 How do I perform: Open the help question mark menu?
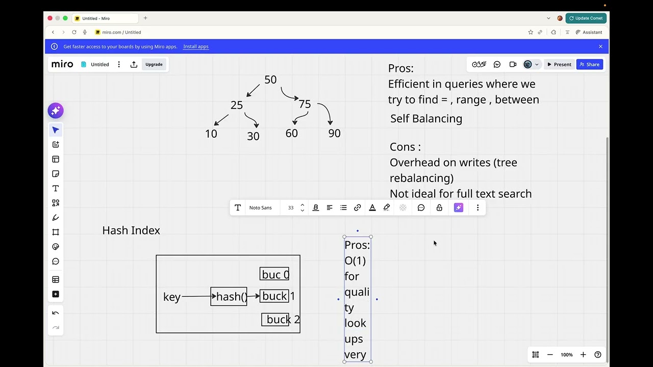pyautogui.click(x=598, y=355)
